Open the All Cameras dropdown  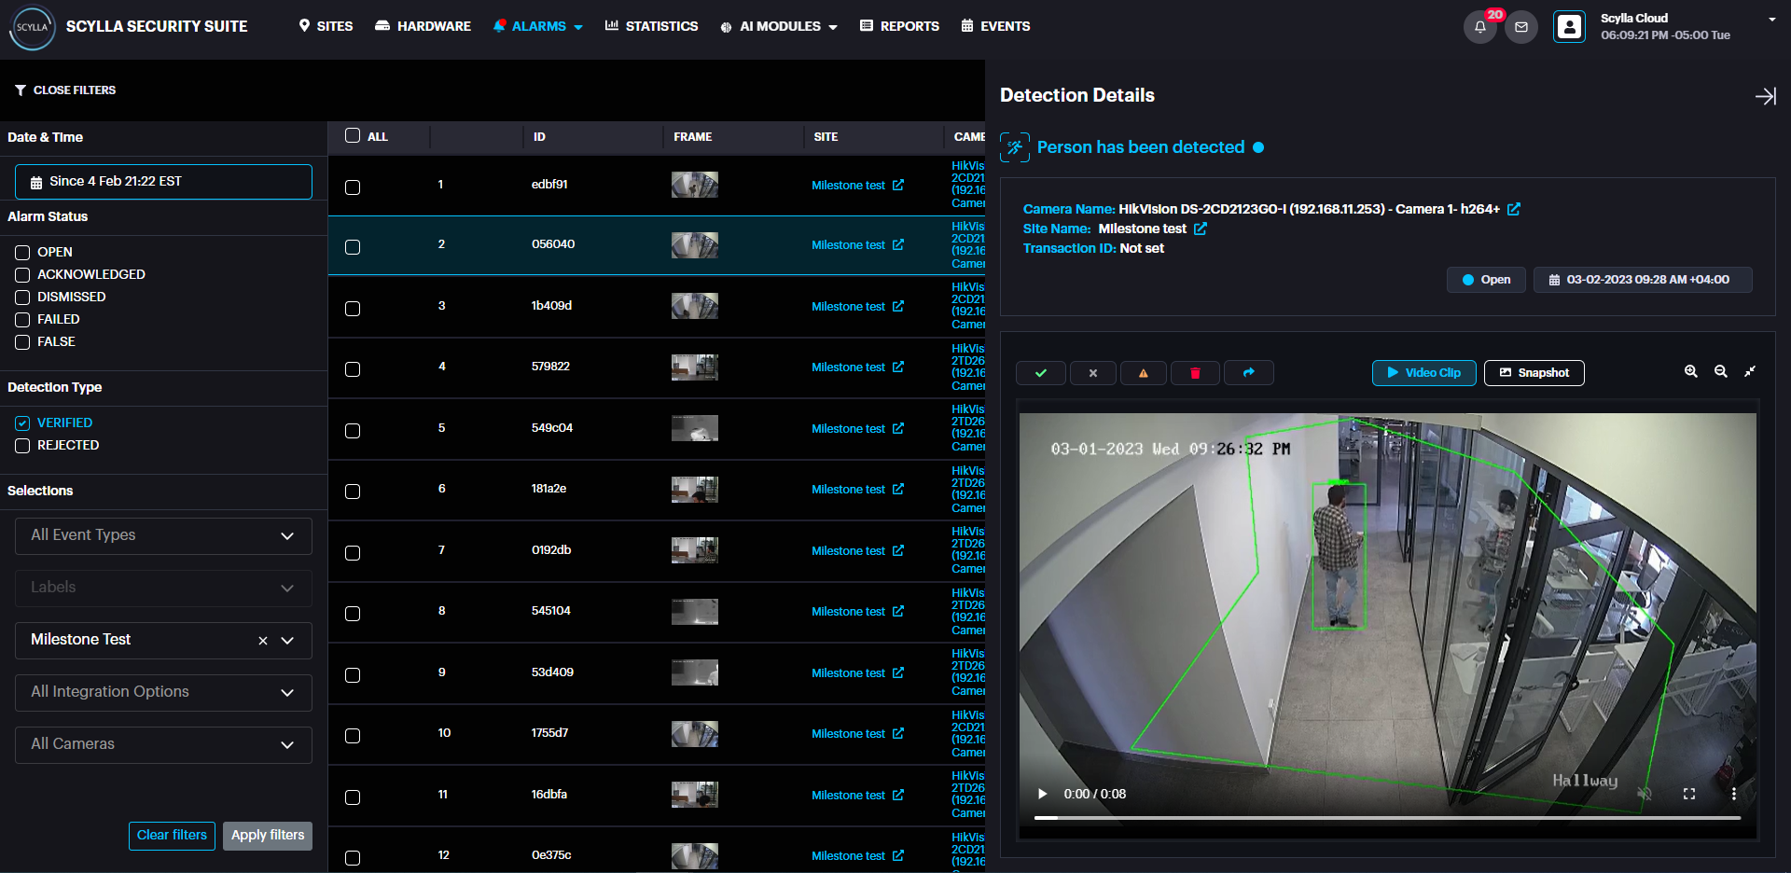(x=163, y=744)
